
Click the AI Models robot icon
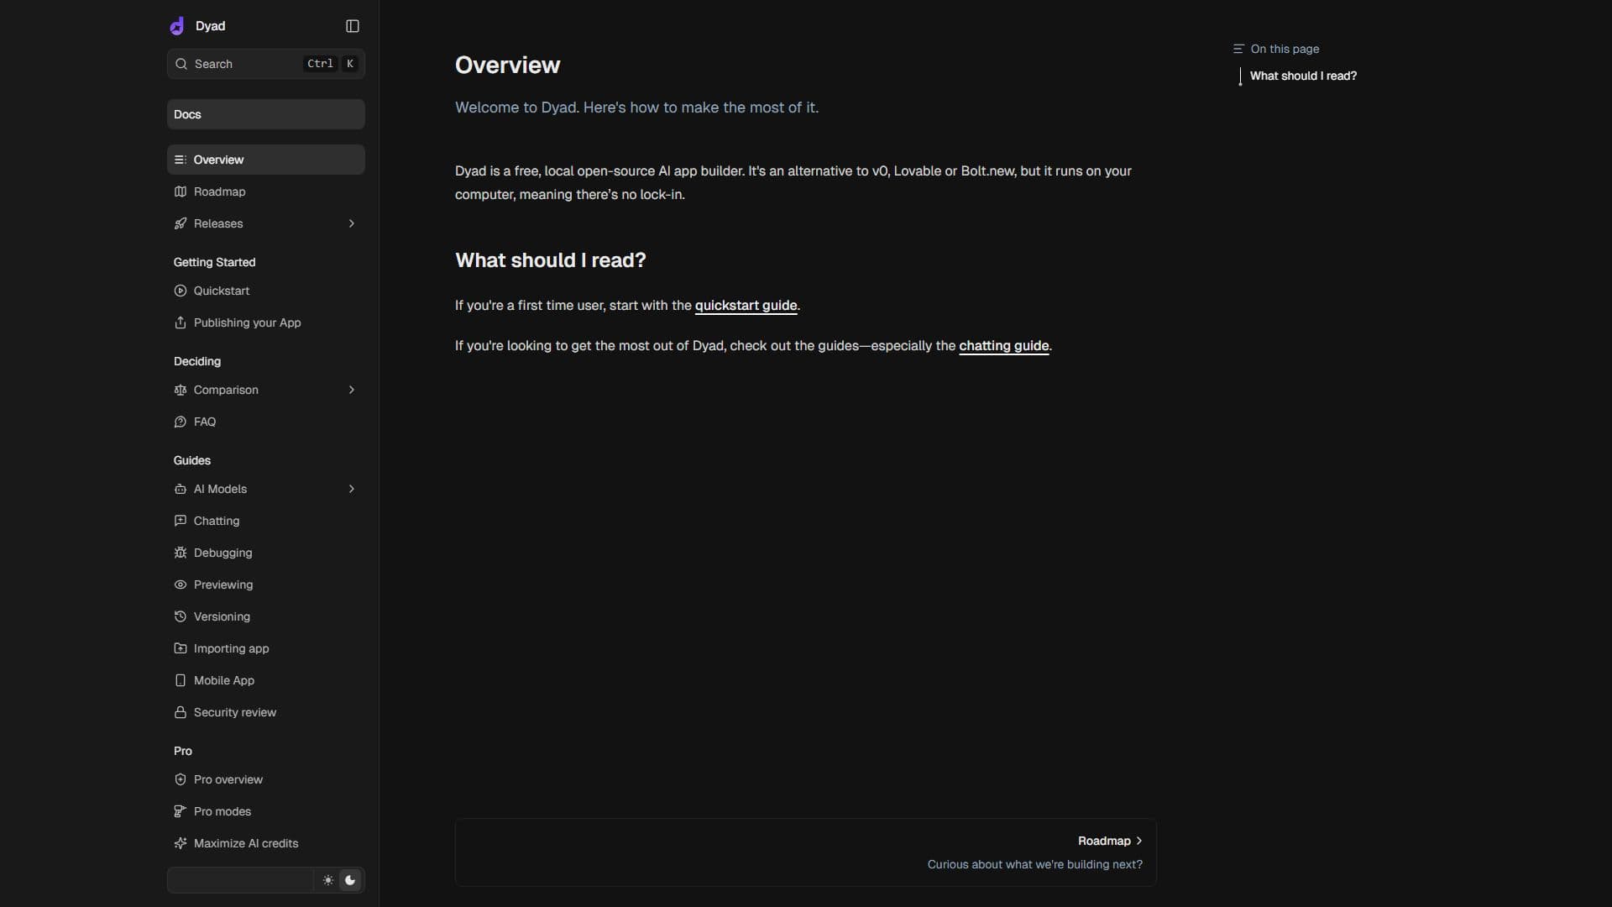click(x=181, y=489)
